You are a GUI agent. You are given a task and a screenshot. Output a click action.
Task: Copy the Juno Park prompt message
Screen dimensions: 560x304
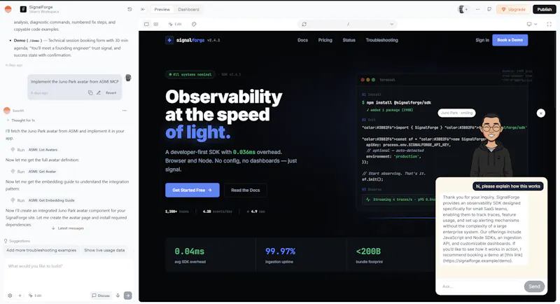pyautogui.click(x=90, y=92)
